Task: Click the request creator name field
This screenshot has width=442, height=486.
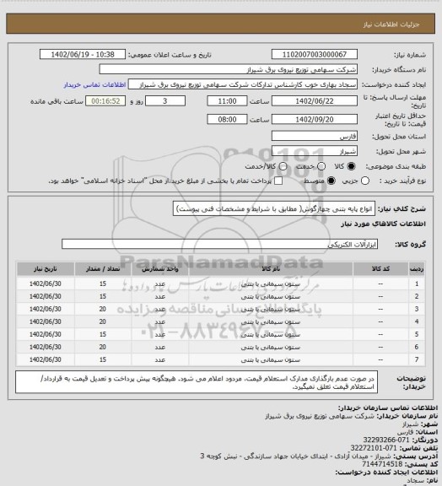Action: click(243, 84)
